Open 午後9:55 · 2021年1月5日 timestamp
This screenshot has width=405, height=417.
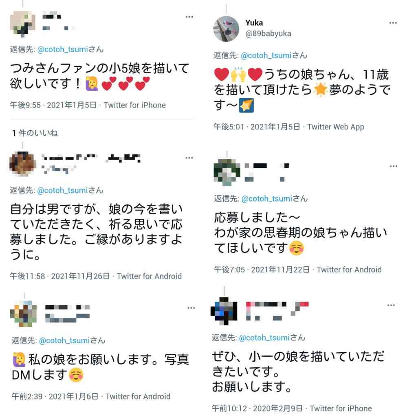(x=53, y=105)
